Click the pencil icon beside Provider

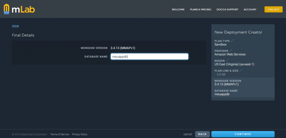click(231, 51)
